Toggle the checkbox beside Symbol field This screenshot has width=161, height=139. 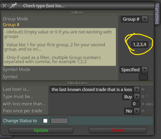(151, 77)
